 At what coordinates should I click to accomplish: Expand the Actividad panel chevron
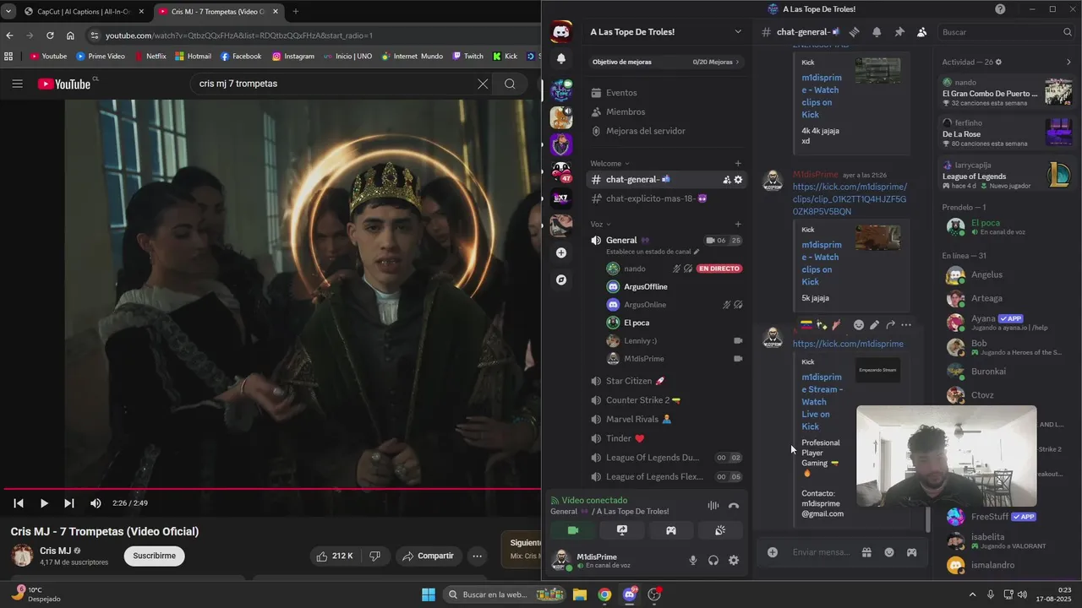1068,62
